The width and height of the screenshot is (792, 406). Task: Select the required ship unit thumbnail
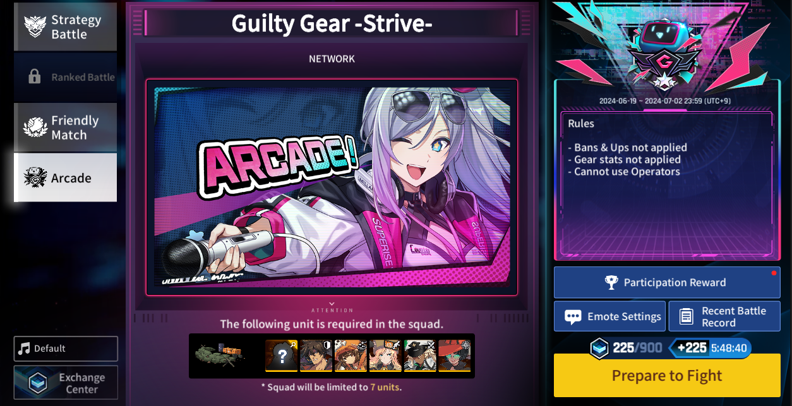pyautogui.click(x=219, y=355)
